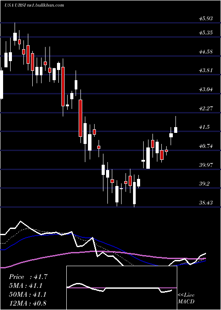221x310 pixels.
Task: Click the 12MA : 40.8 readout
Action: (28, 303)
